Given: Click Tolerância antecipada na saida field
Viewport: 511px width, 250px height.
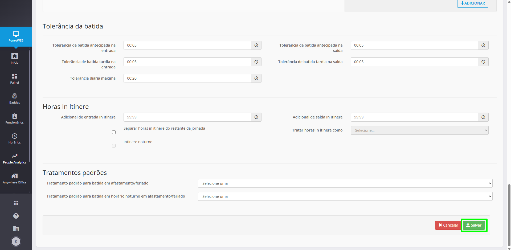Looking at the screenshot, I should [414, 45].
